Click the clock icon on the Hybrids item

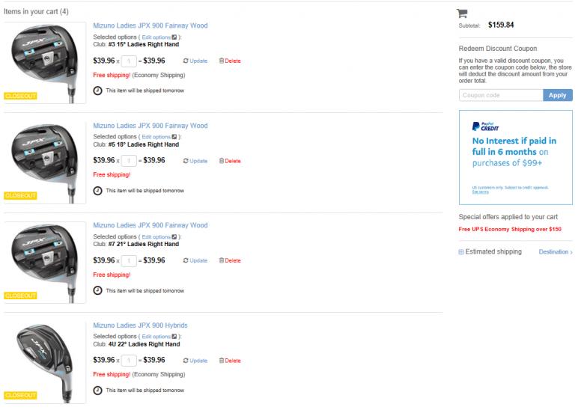click(x=98, y=391)
